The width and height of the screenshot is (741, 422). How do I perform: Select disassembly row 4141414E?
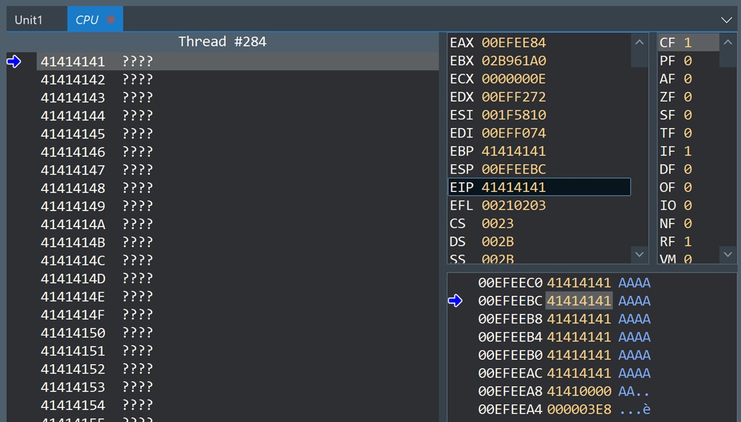(x=238, y=296)
